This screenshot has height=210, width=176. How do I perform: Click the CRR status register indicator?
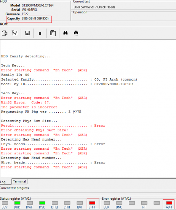(67, 203)
